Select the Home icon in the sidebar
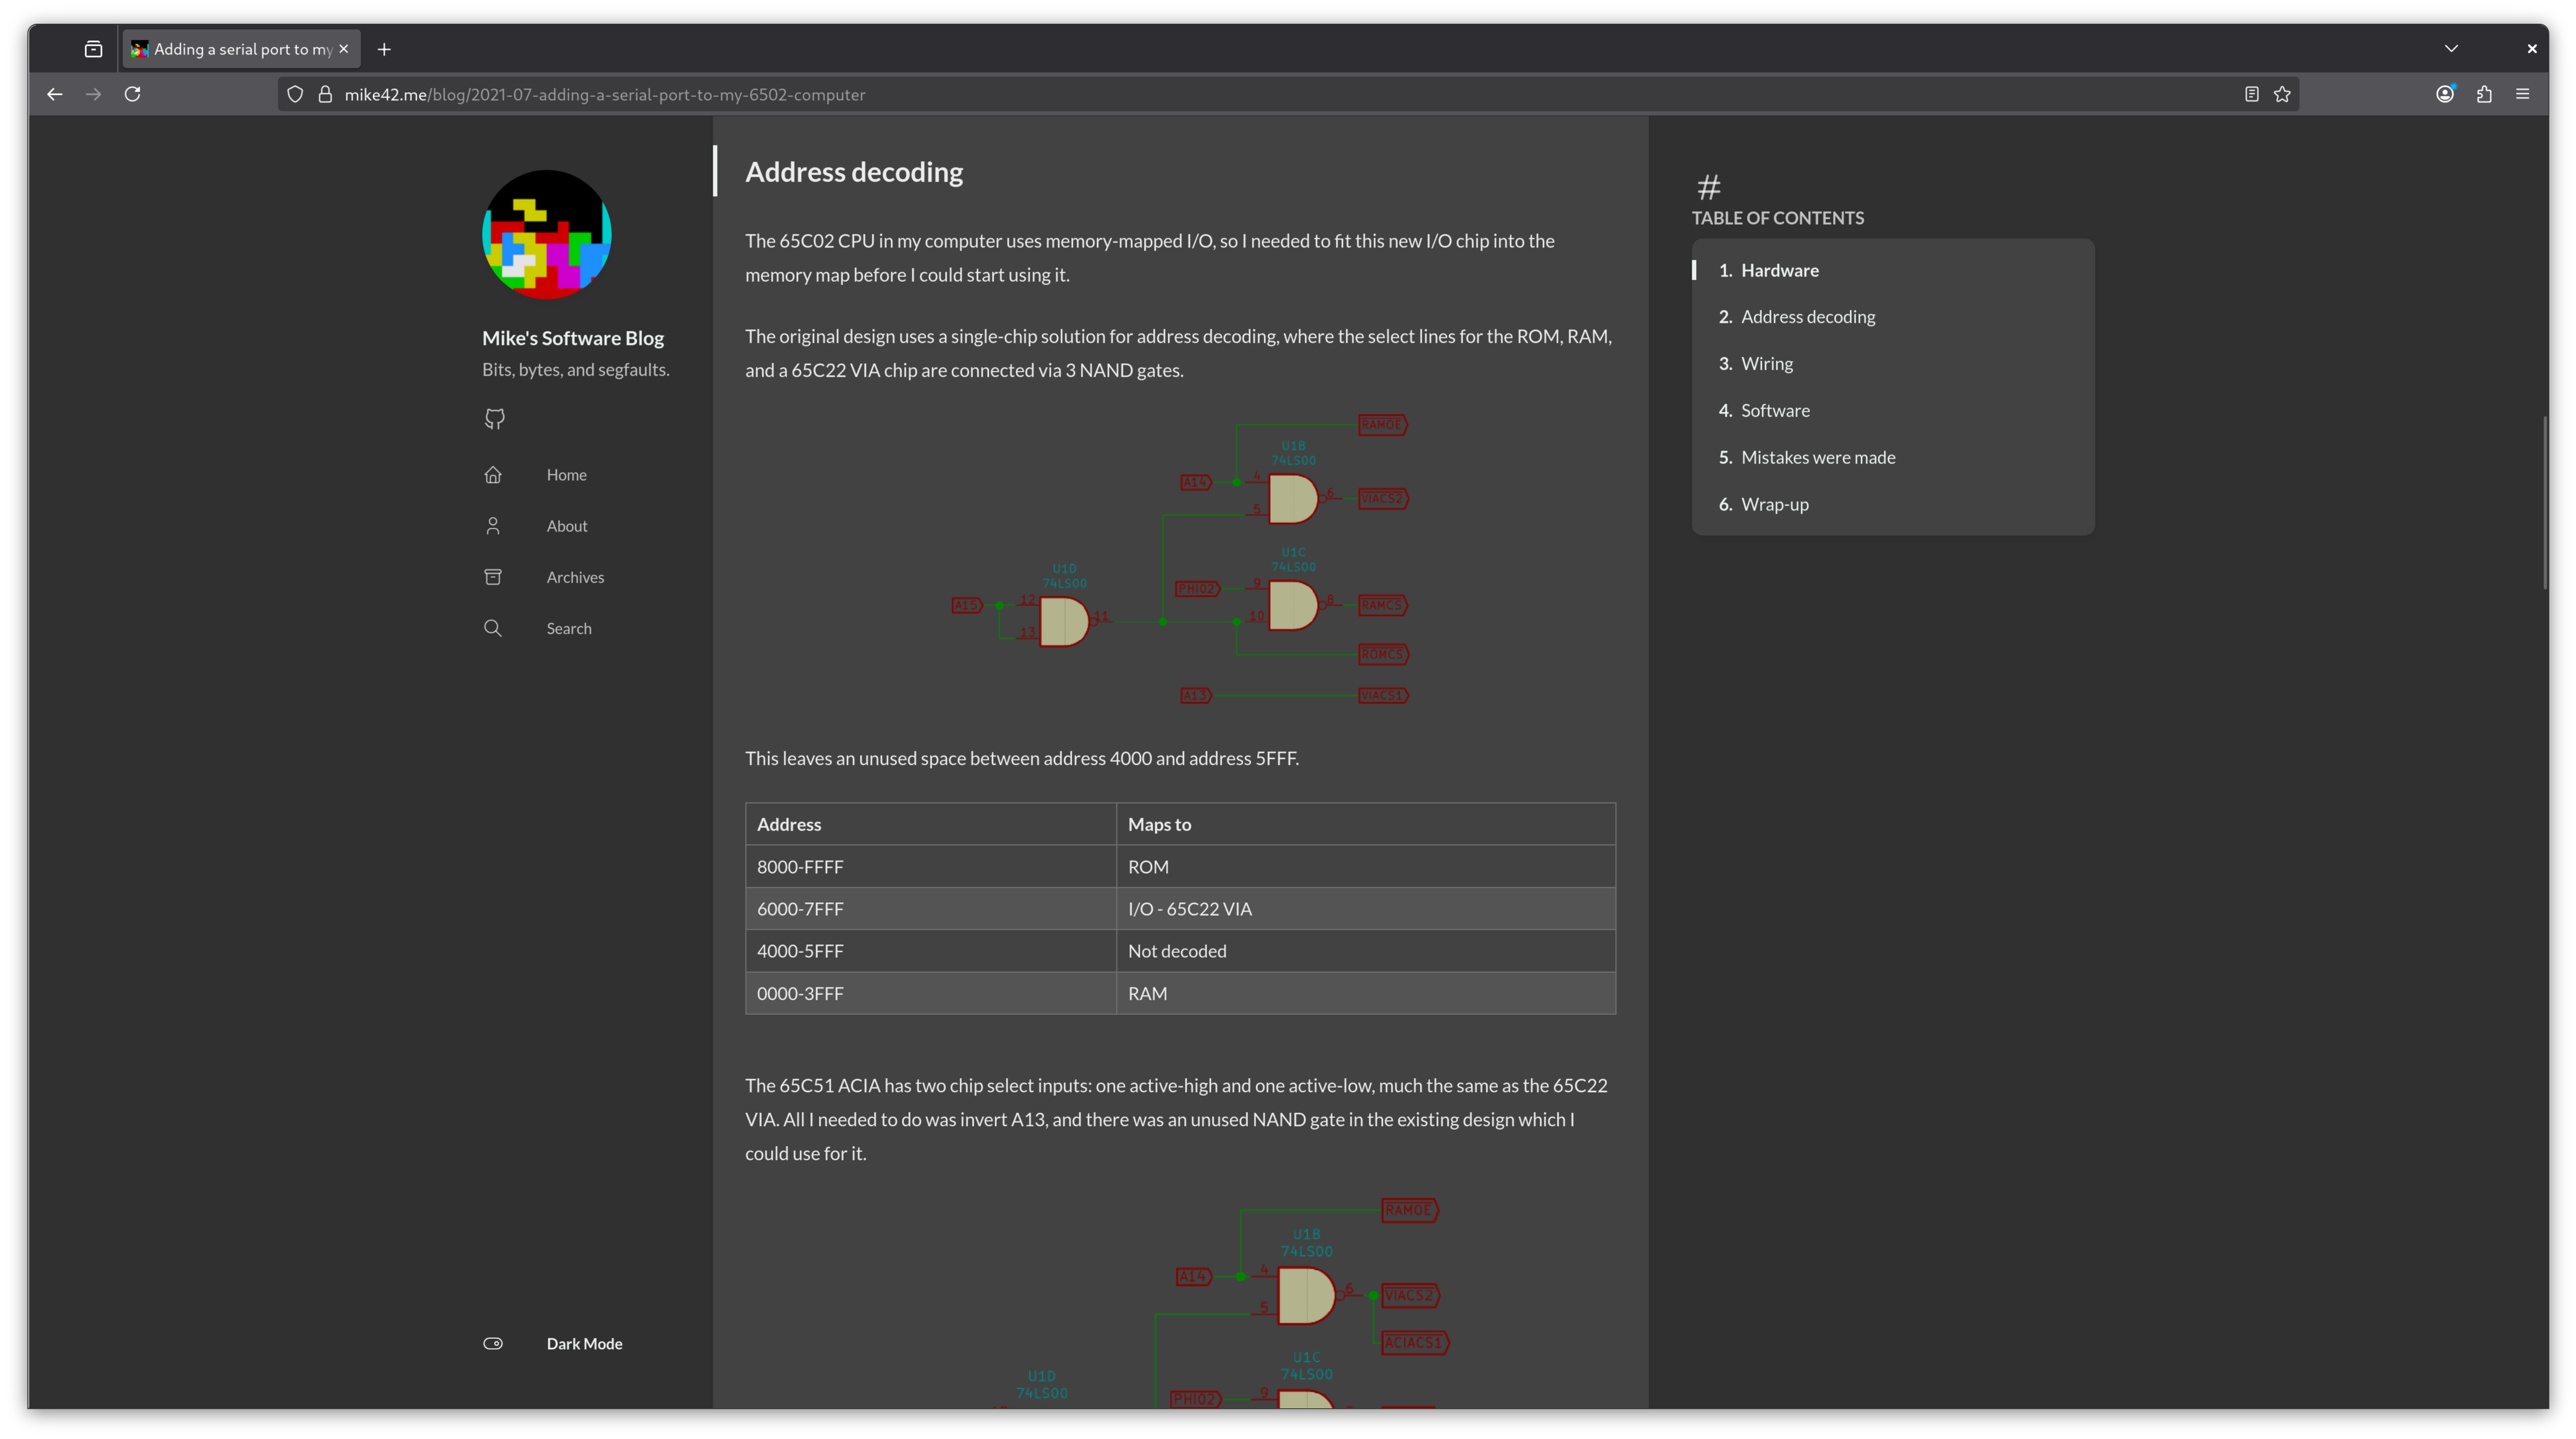Image resolution: width=2576 pixels, height=1439 pixels. [x=493, y=474]
